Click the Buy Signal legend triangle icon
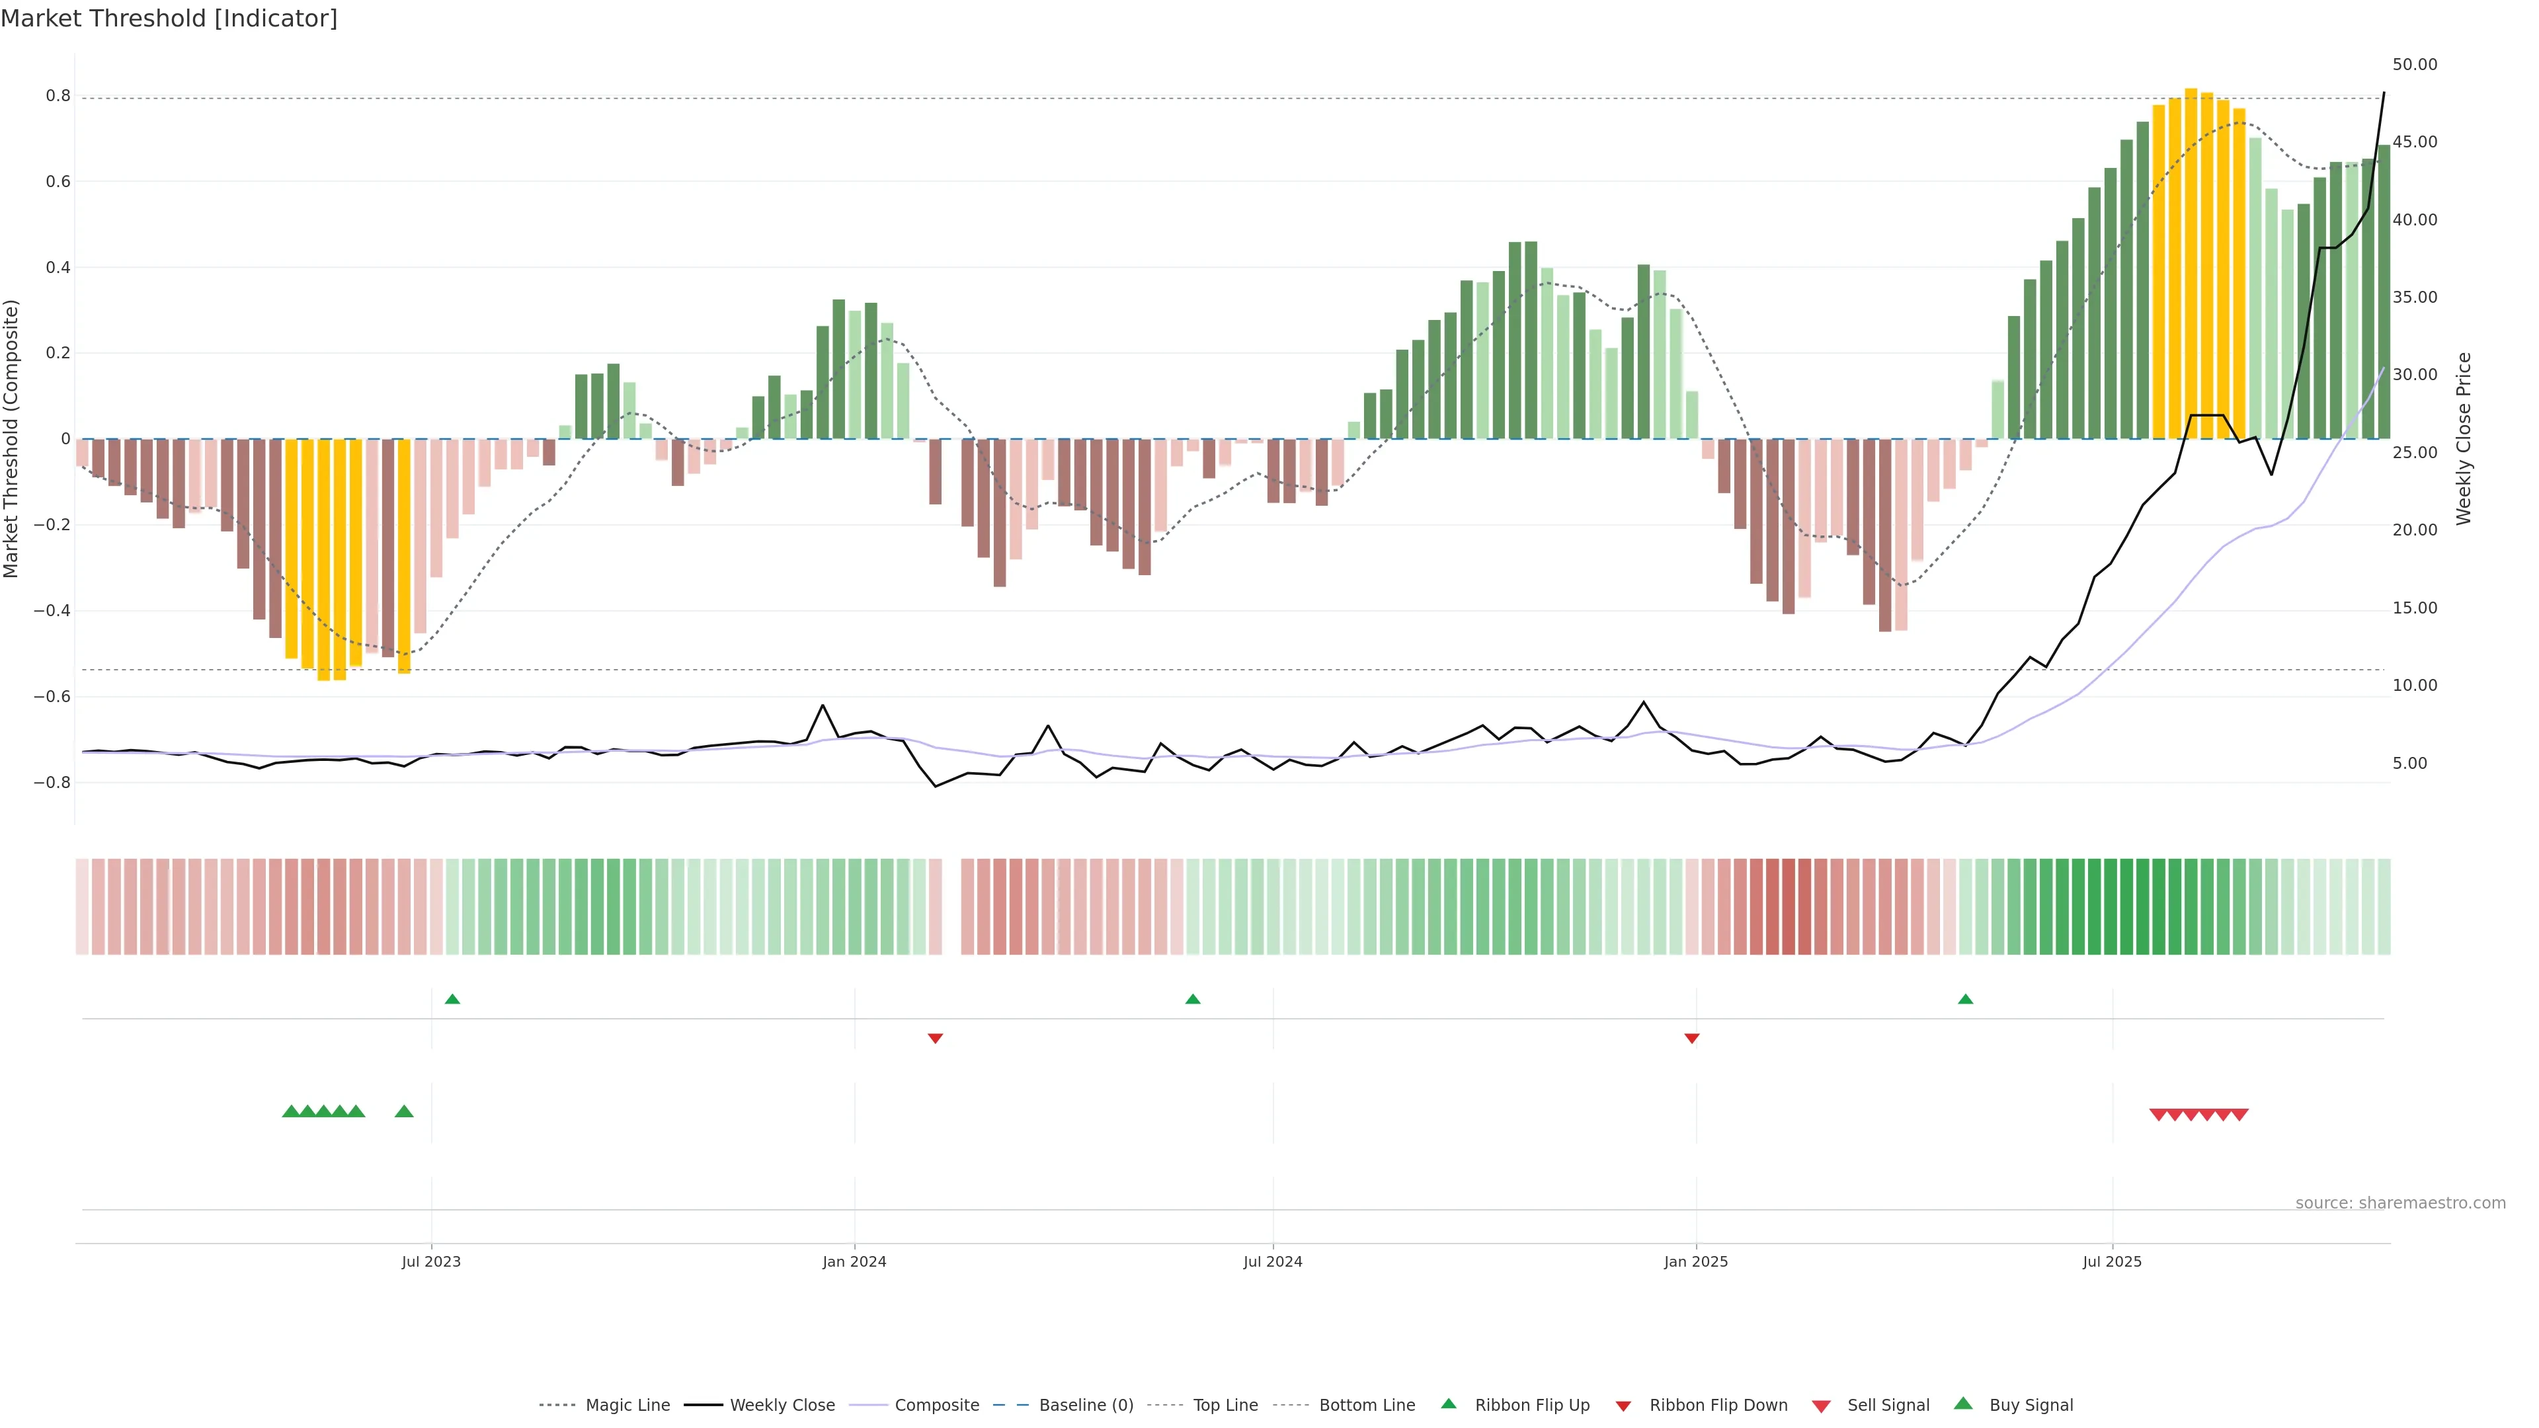 1962,1404
